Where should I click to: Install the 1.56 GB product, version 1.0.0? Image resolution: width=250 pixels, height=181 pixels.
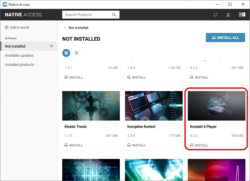136,77
